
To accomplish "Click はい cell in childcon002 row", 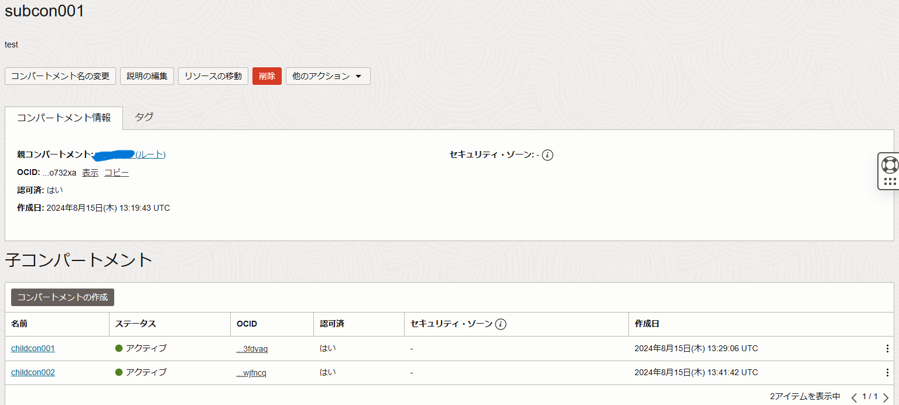I will 328,372.
